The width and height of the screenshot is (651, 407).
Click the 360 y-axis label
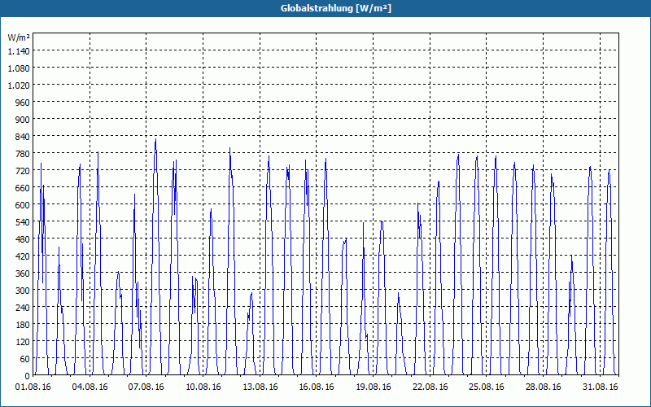(23, 274)
